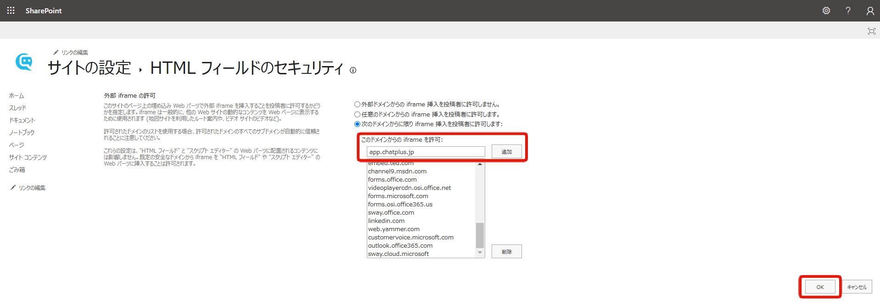
Task: Select option disallowing iframes from external domains
Action: pos(357,105)
